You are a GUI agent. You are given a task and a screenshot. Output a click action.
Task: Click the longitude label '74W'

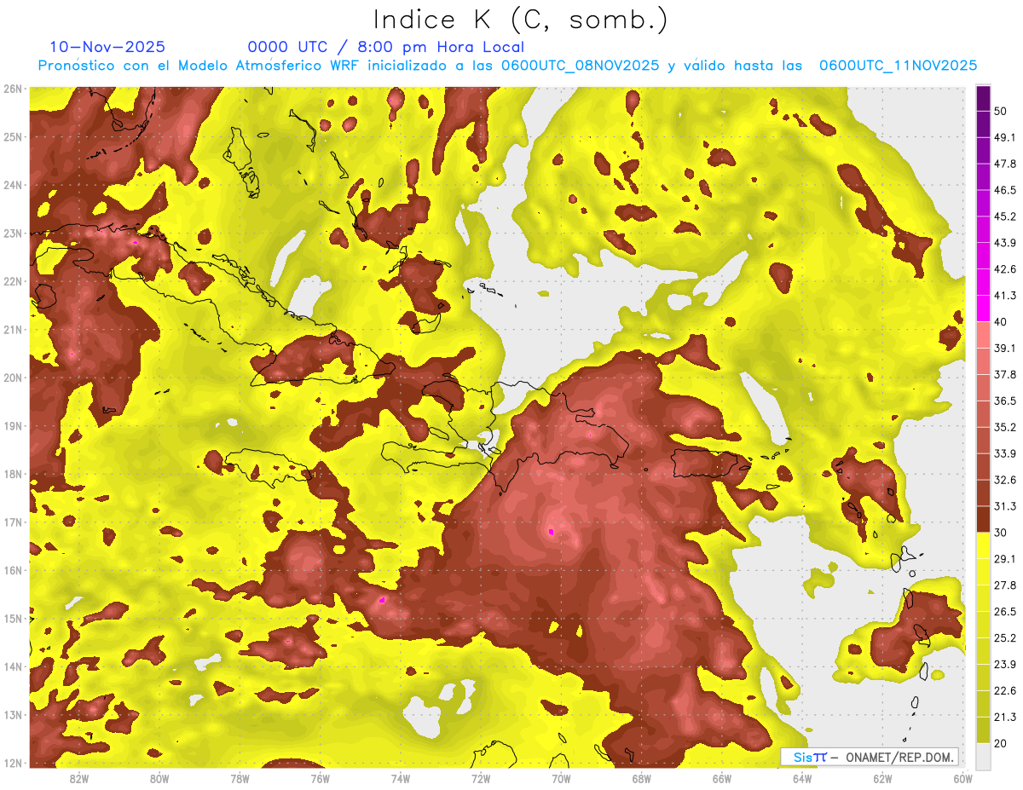(400, 778)
